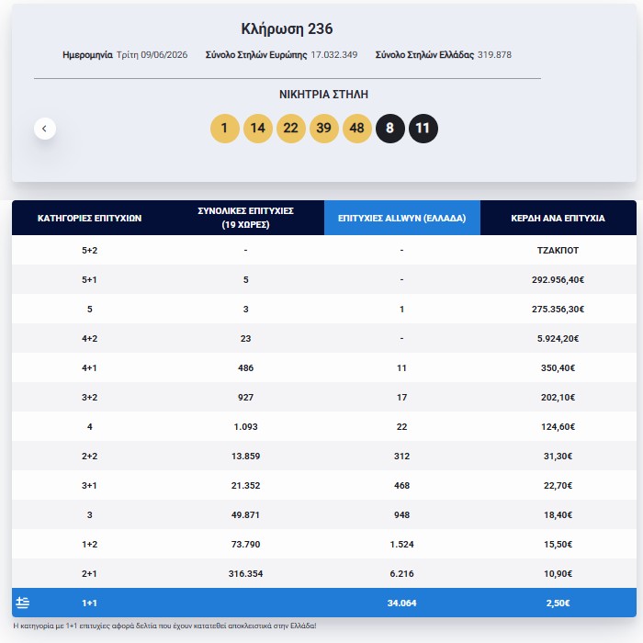Screen dimensions: 643x643
Task: Click the ΕΠΙΤΥΧΙΕΣ ALLWYN (ΕΛΛΑΔΑ) column header
Action: [402, 218]
